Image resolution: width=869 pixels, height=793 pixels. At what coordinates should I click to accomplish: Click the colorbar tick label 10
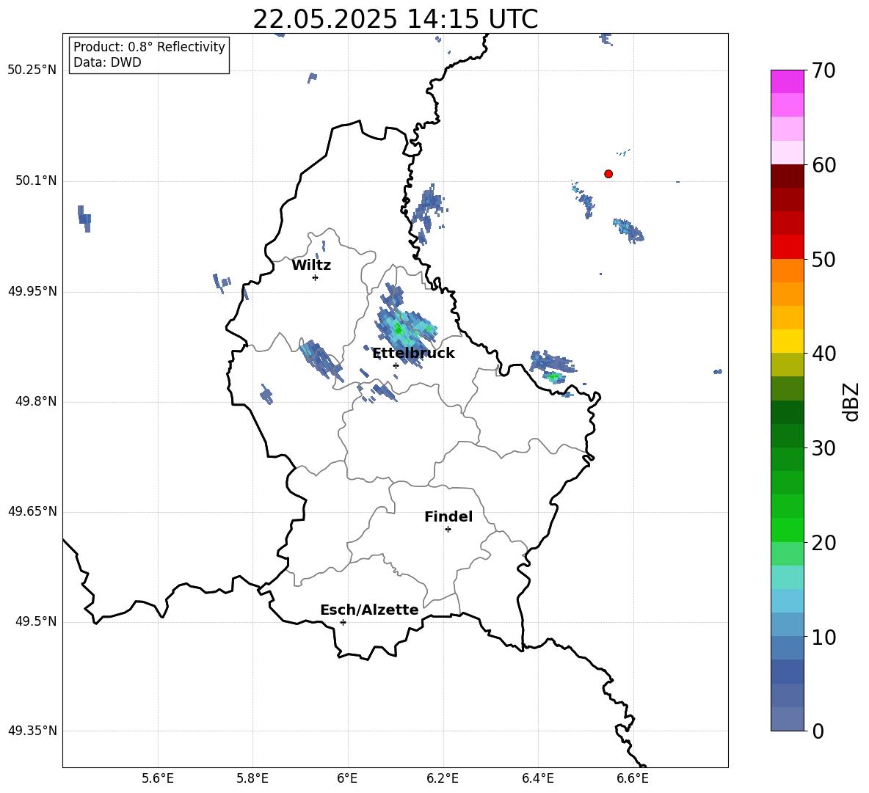tap(823, 637)
